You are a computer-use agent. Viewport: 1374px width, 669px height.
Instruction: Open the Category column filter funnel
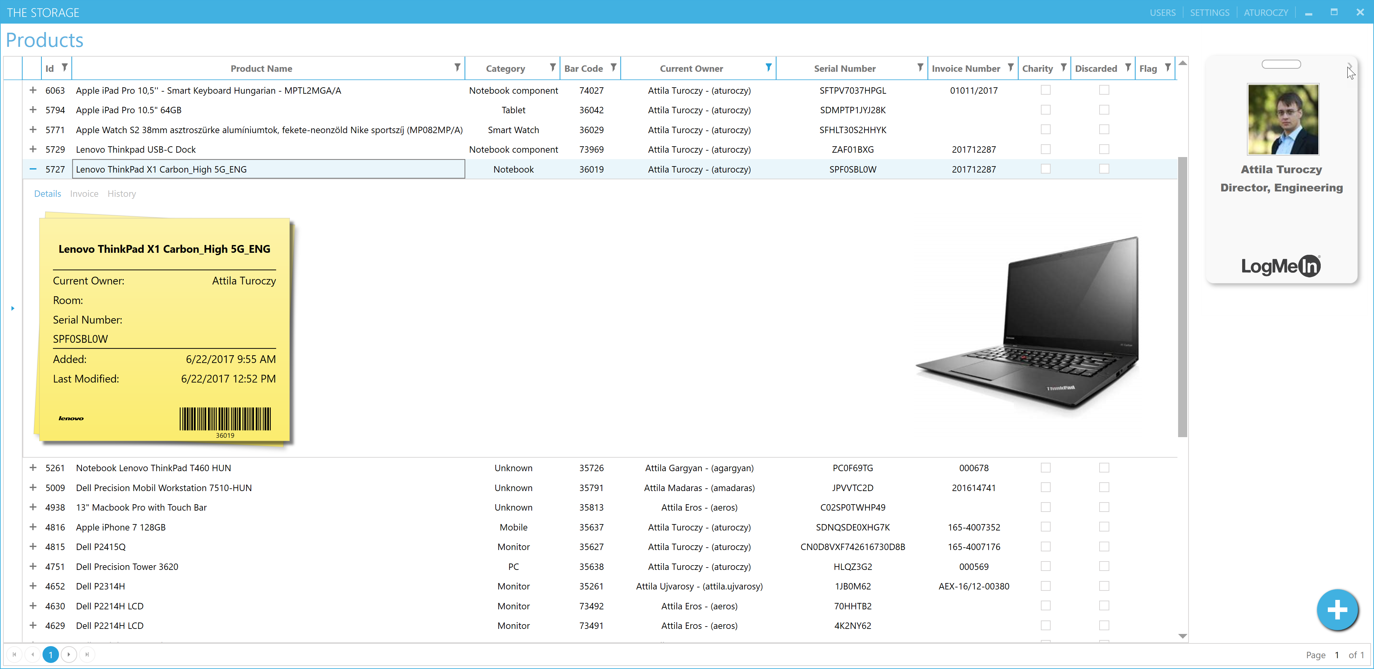tap(552, 67)
